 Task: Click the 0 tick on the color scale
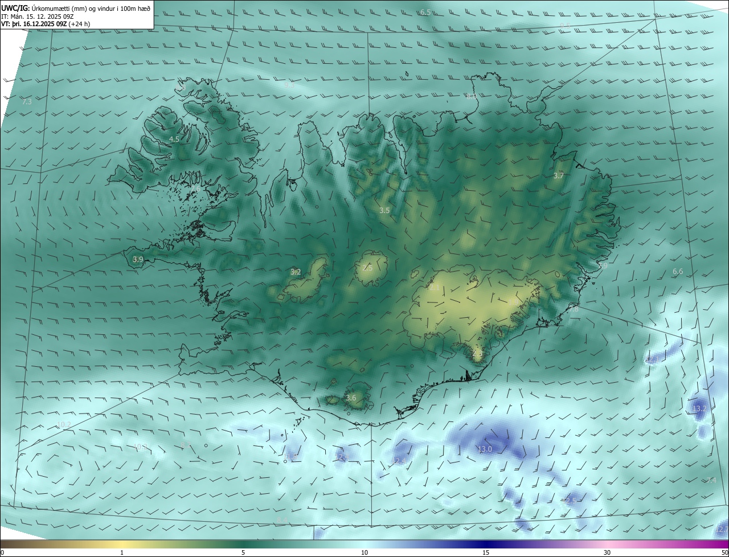pyautogui.click(x=2, y=552)
